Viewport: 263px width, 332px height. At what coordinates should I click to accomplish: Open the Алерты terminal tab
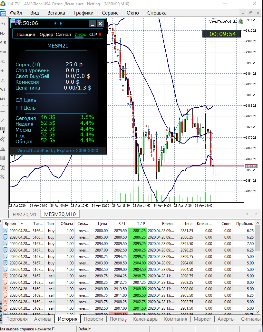click(226, 319)
